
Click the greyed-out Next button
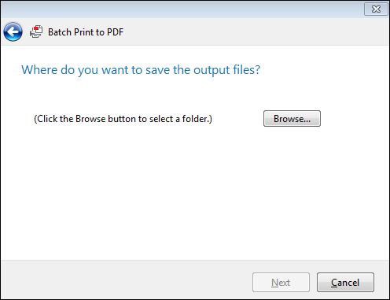coord(281,283)
